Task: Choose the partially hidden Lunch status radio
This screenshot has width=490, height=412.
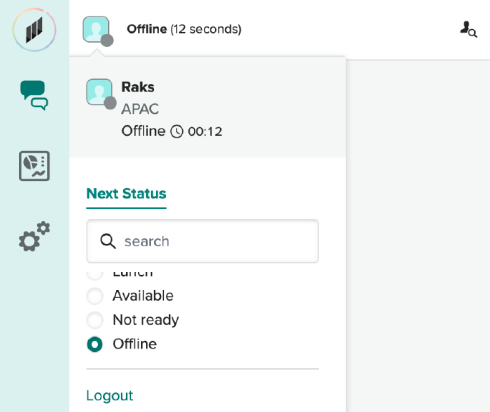Action: pyautogui.click(x=95, y=274)
